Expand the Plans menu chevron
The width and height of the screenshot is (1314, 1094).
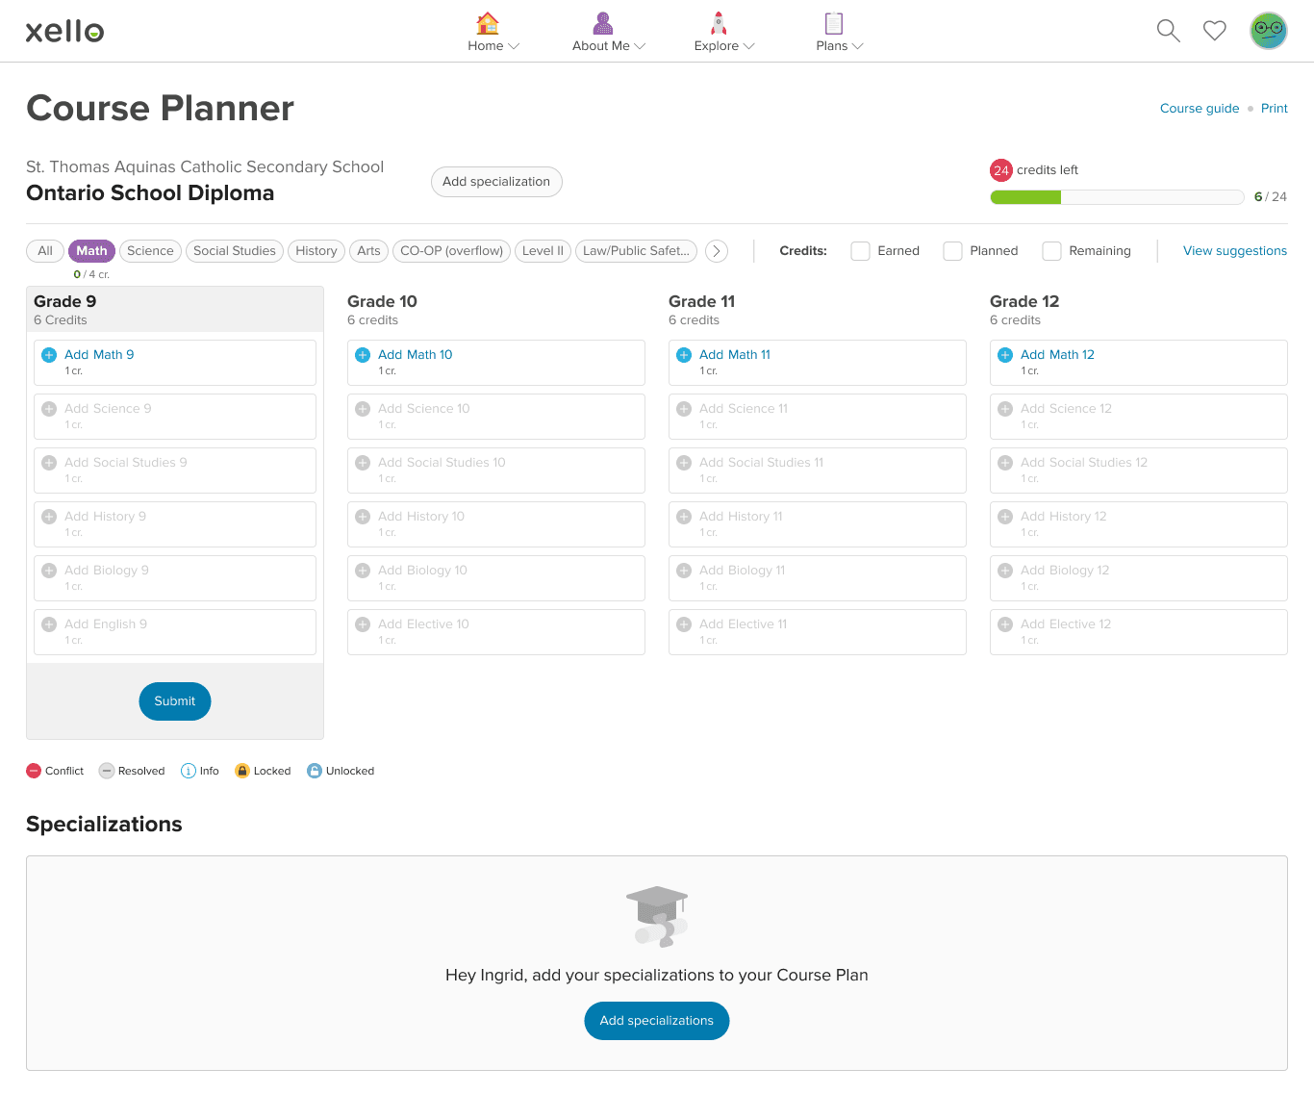858,46
